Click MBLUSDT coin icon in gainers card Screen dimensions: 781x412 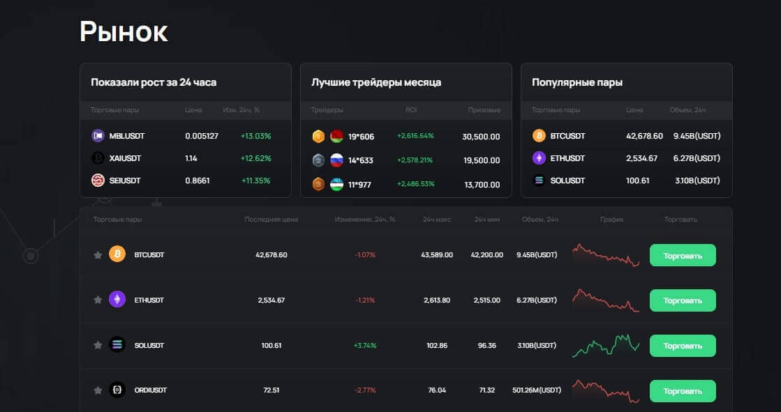(98, 136)
